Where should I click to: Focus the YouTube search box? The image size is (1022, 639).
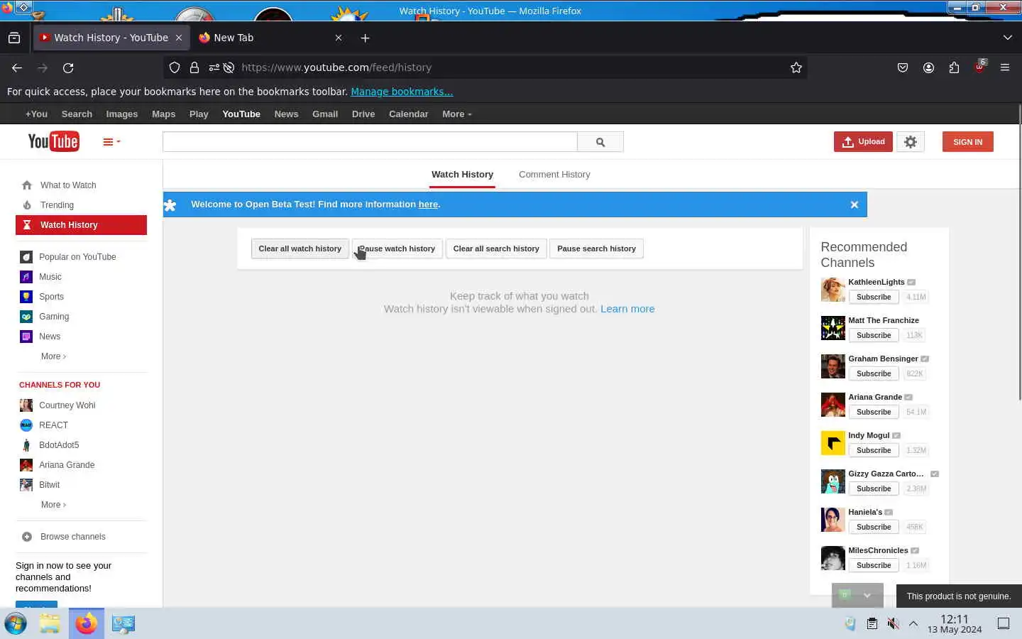(x=370, y=142)
